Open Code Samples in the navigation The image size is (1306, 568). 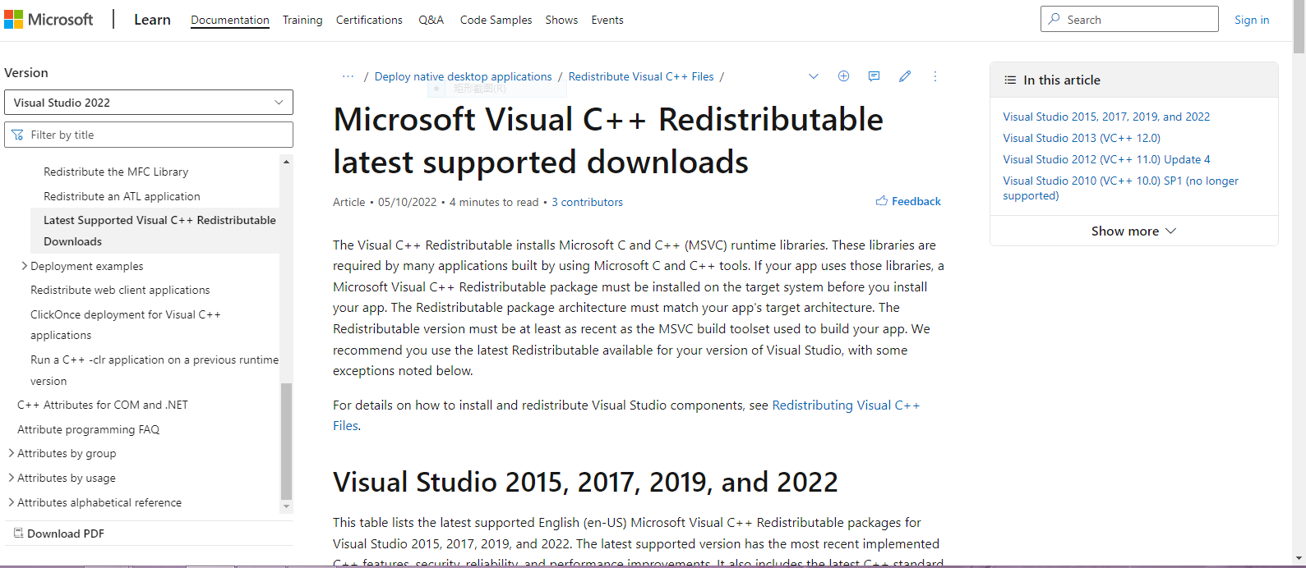(x=496, y=20)
